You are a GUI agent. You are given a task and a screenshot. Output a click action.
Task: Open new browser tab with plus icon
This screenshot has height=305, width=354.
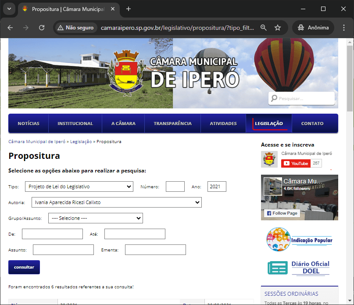pyautogui.click(x=129, y=9)
